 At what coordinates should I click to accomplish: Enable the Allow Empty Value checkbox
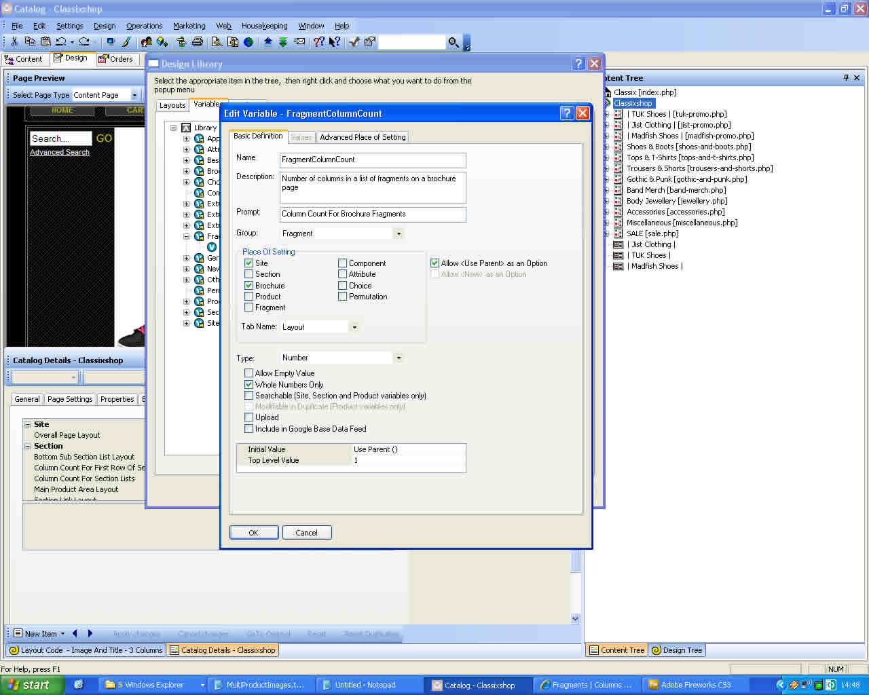pos(249,373)
